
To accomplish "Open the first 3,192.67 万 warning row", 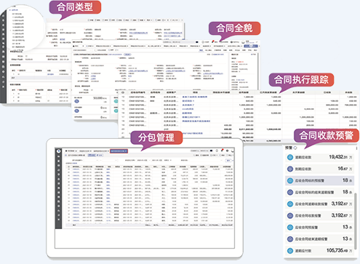I will pyautogui.click(x=319, y=204).
